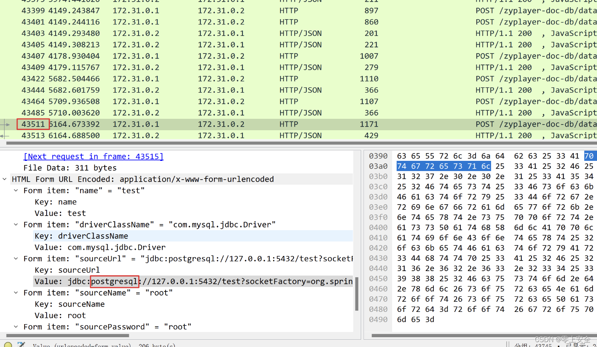597x347 pixels.
Task: Select the Key: driverClassName row
Action: click(x=193, y=236)
